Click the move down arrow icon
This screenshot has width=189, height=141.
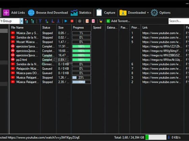(53, 21)
